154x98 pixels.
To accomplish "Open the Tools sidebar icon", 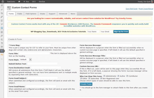I will 2,43.
